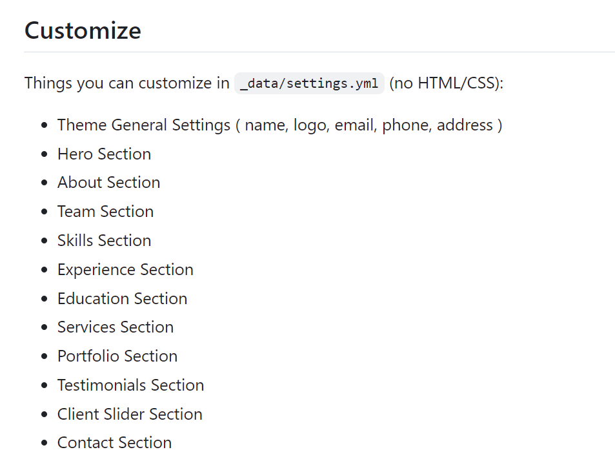Click the "(no HTML/CSS)" text

[x=446, y=83]
